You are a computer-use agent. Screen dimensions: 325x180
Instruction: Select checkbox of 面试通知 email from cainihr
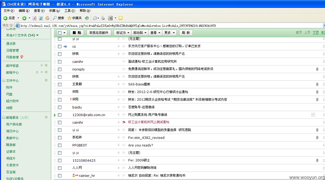pos(60,62)
